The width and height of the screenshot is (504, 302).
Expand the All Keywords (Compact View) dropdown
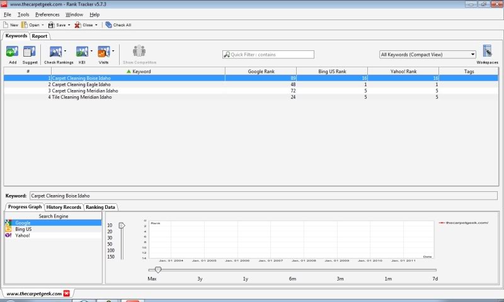(472, 55)
